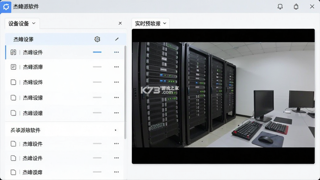
Task: Collapse the 派攱软件 group with its small arrow
Action: (116, 130)
